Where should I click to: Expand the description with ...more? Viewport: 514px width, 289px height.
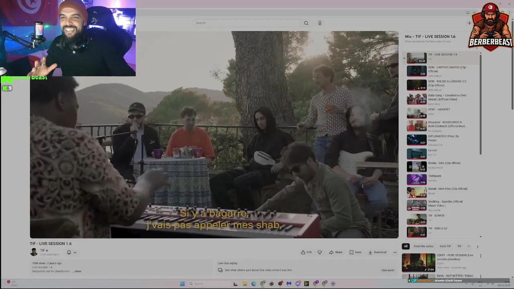point(77,271)
